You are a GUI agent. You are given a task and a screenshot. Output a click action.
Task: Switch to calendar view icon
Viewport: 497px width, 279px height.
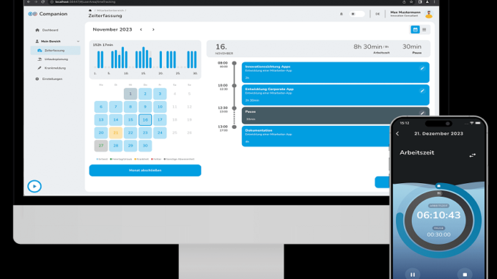click(x=415, y=30)
